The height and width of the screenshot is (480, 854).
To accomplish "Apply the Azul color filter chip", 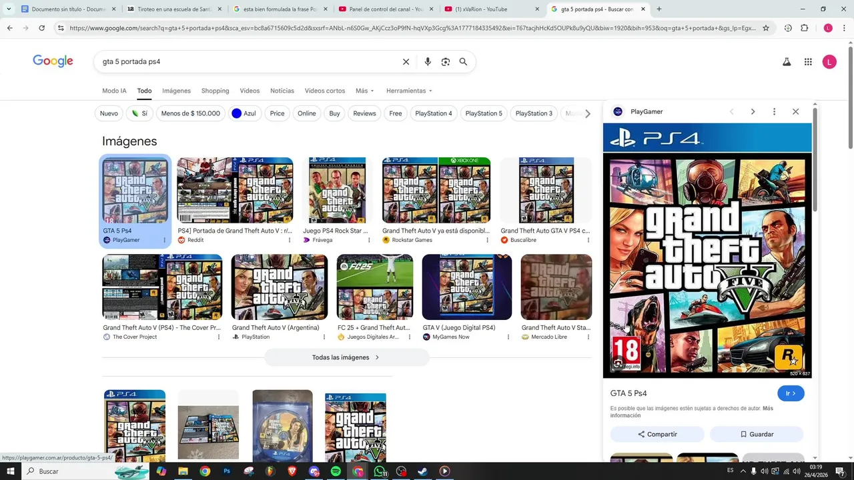I will pyautogui.click(x=244, y=113).
